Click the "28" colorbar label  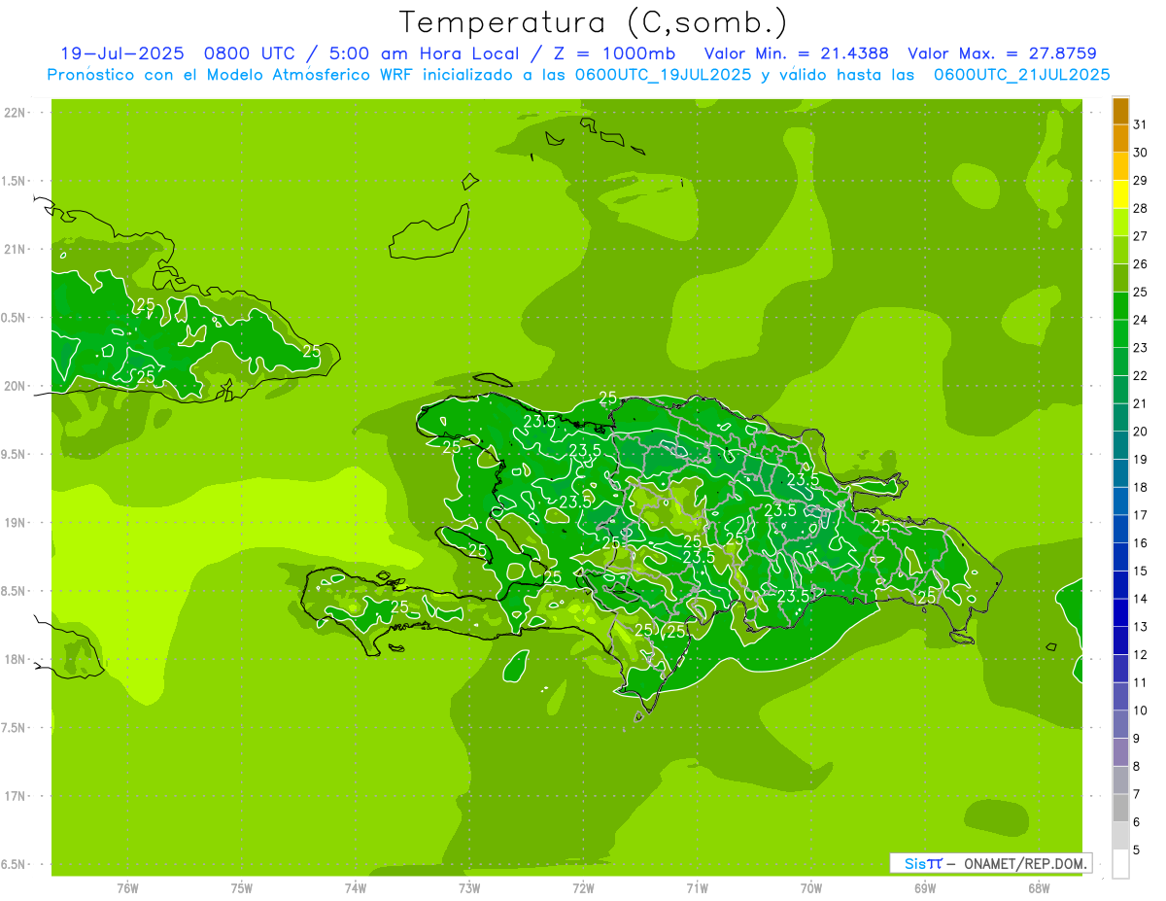click(1141, 208)
